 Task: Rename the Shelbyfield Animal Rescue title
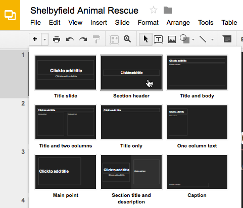pos(84,11)
